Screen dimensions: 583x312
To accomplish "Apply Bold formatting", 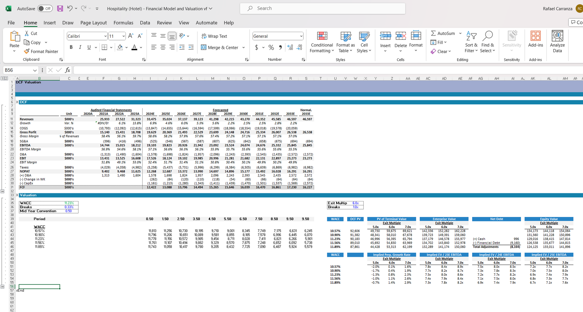I will coord(71,47).
